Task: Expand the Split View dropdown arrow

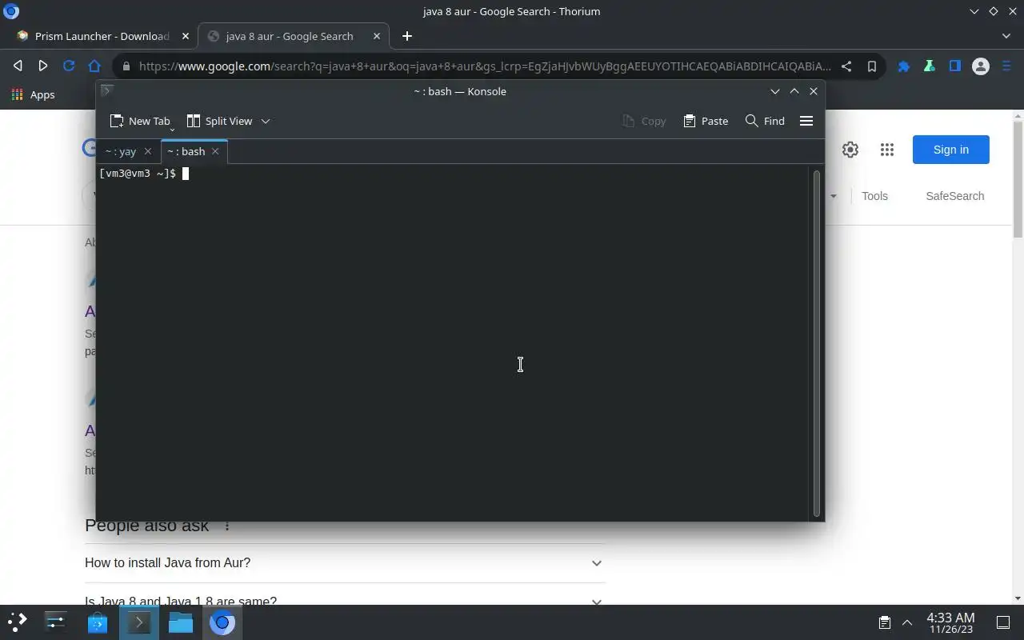Action: pyautogui.click(x=266, y=121)
